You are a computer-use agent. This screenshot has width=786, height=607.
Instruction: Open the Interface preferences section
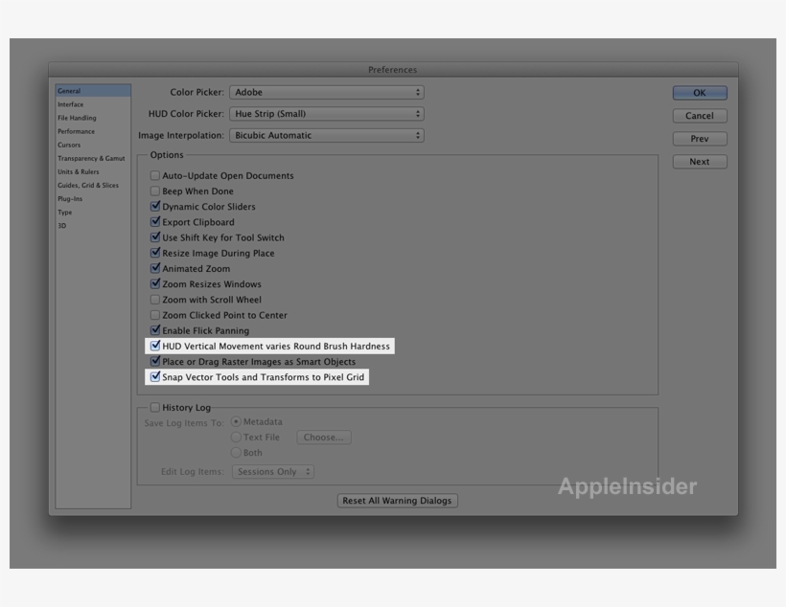[x=93, y=104]
